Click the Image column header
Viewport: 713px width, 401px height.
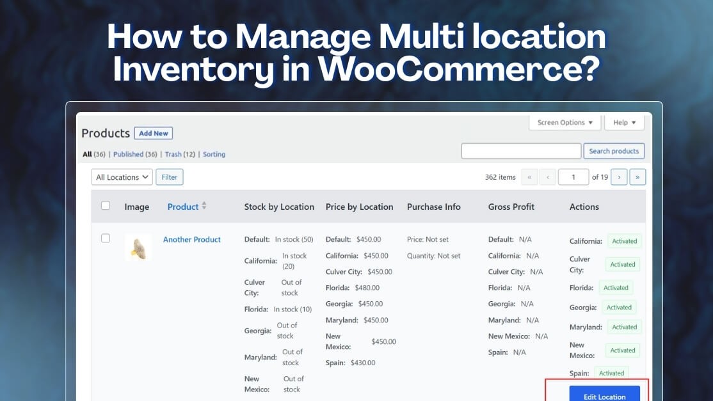coord(137,207)
